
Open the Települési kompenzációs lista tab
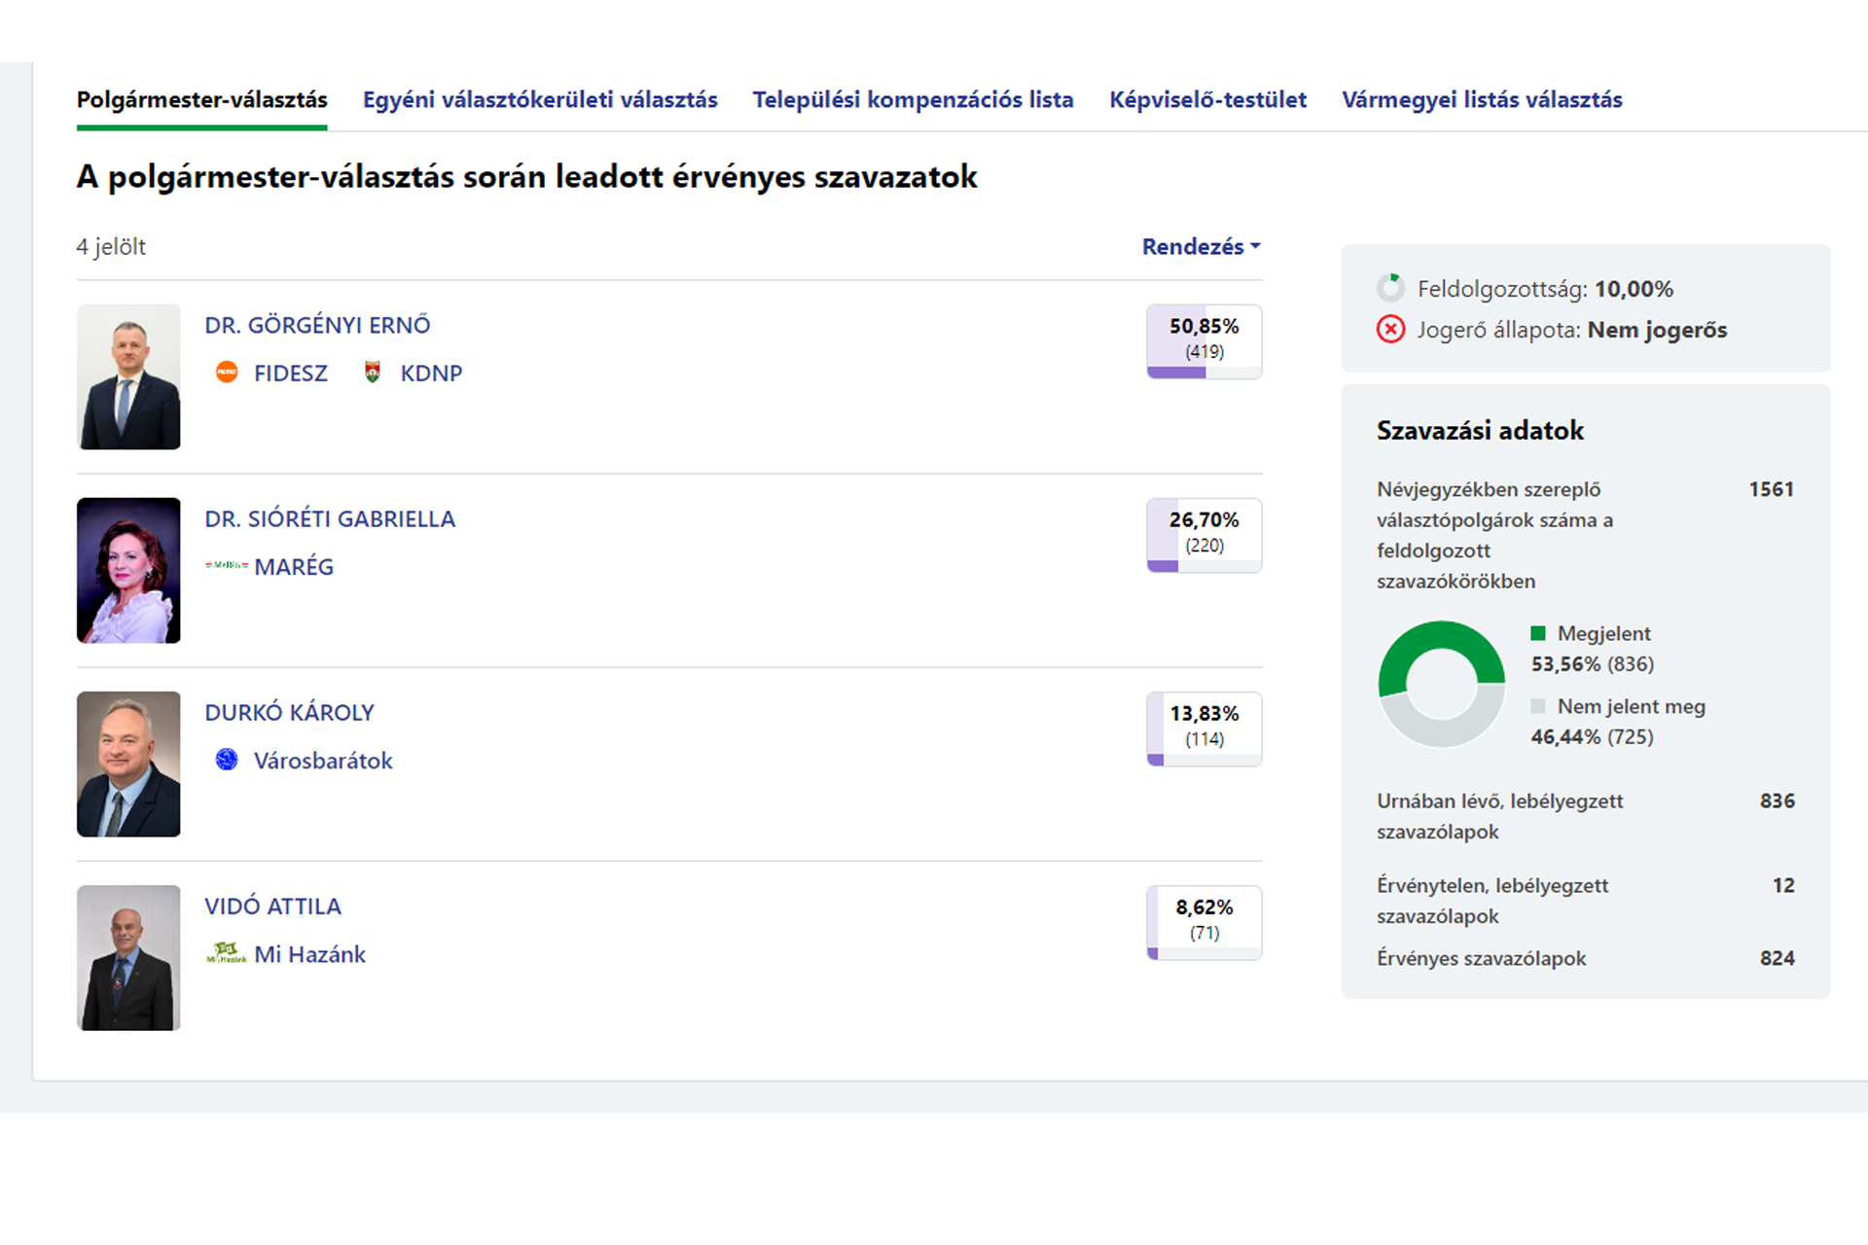(x=913, y=100)
